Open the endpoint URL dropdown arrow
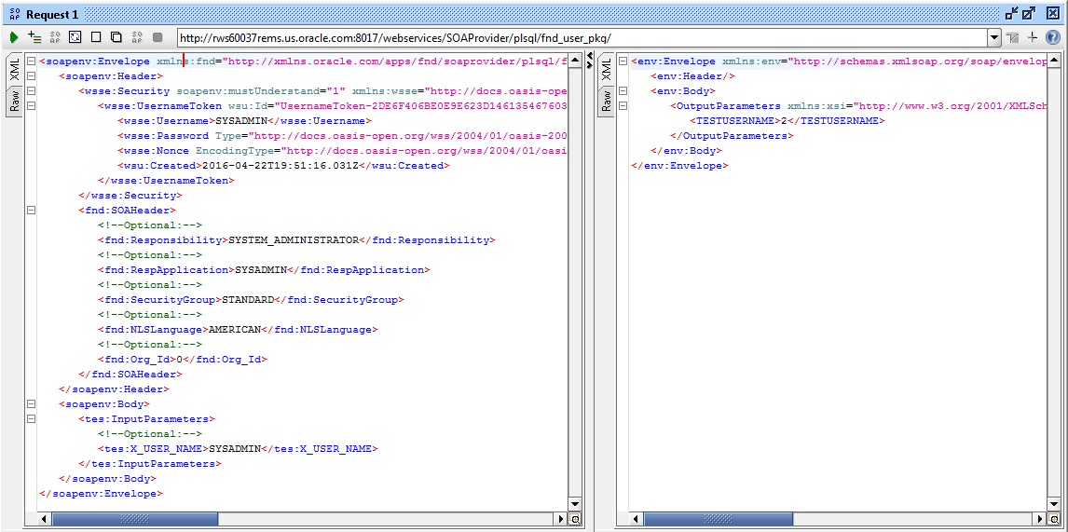Screen dimensions: 1068x532 [x=994, y=37]
